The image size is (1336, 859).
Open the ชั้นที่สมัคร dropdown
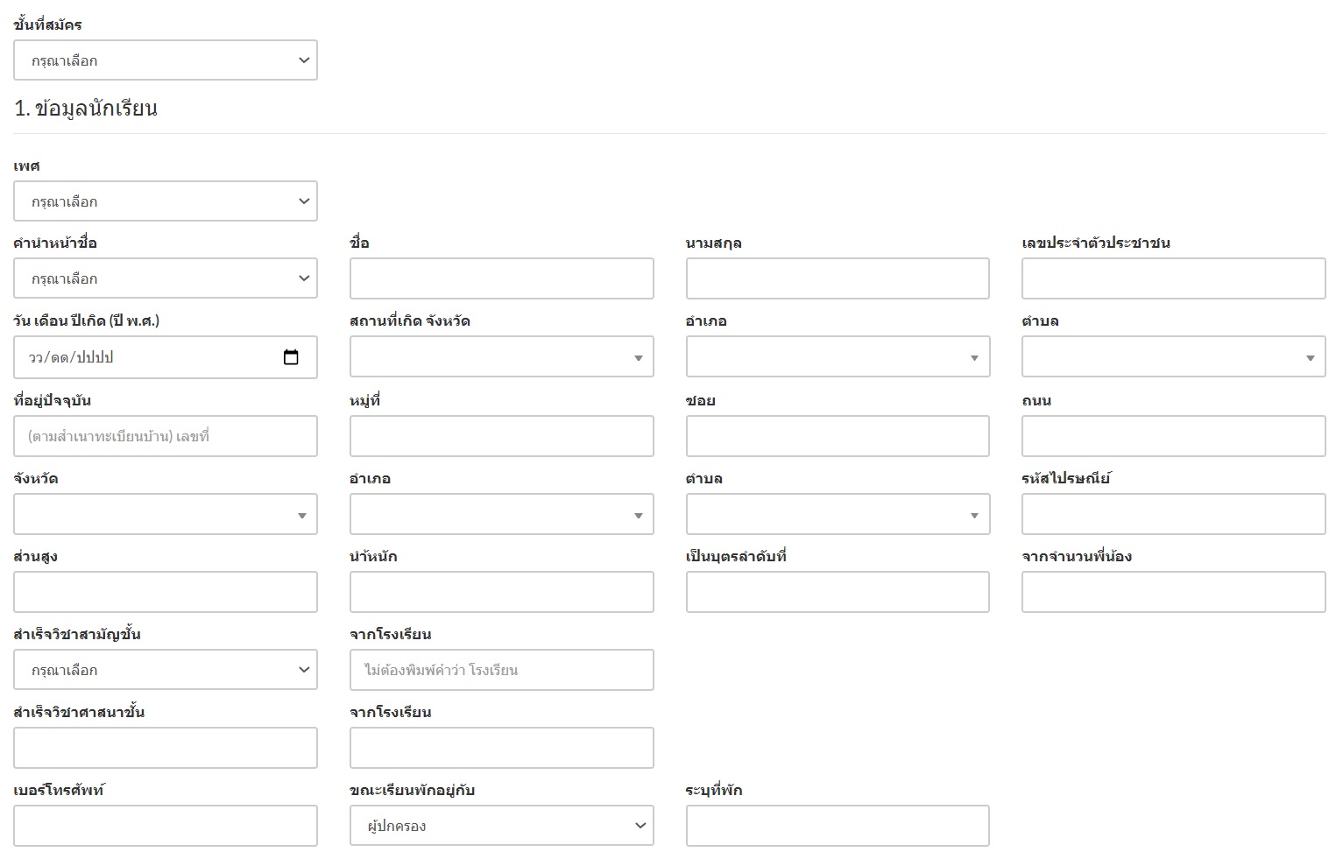click(166, 60)
